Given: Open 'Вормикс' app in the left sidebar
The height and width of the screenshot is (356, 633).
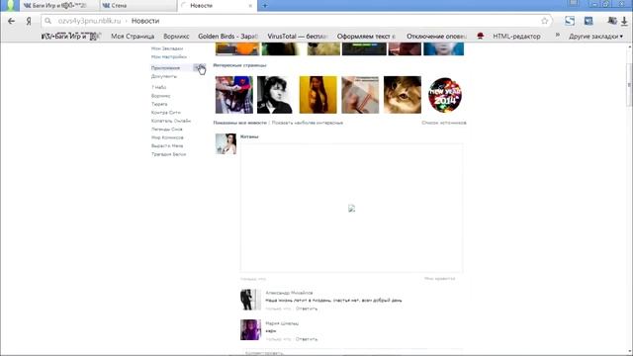Looking at the screenshot, I should coord(160,96).
